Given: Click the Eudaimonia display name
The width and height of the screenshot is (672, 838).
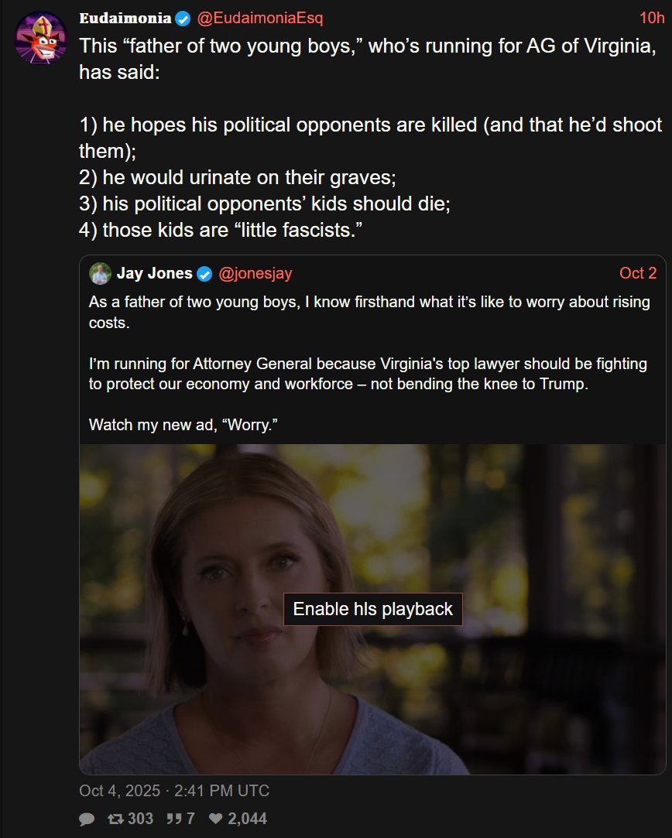Looking at the screenshot, I should (125, 18).
